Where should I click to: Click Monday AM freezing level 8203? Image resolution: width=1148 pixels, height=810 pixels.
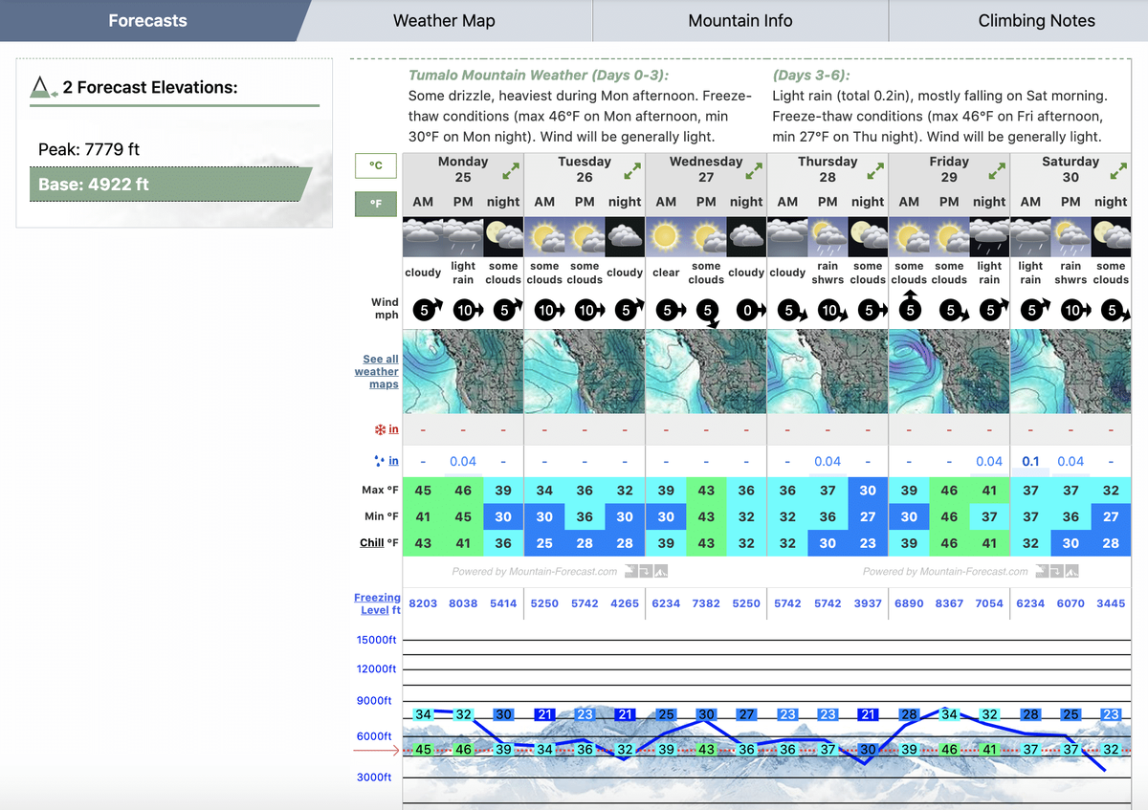pos(423,603)
